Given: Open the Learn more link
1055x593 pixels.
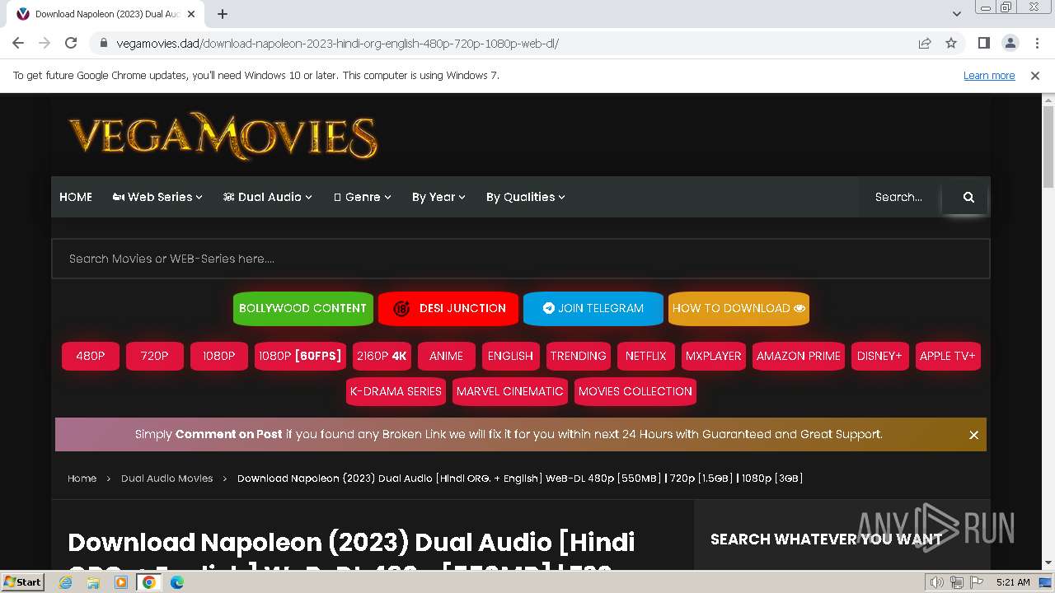Looking at the screenshot, I should coord(989,75).
